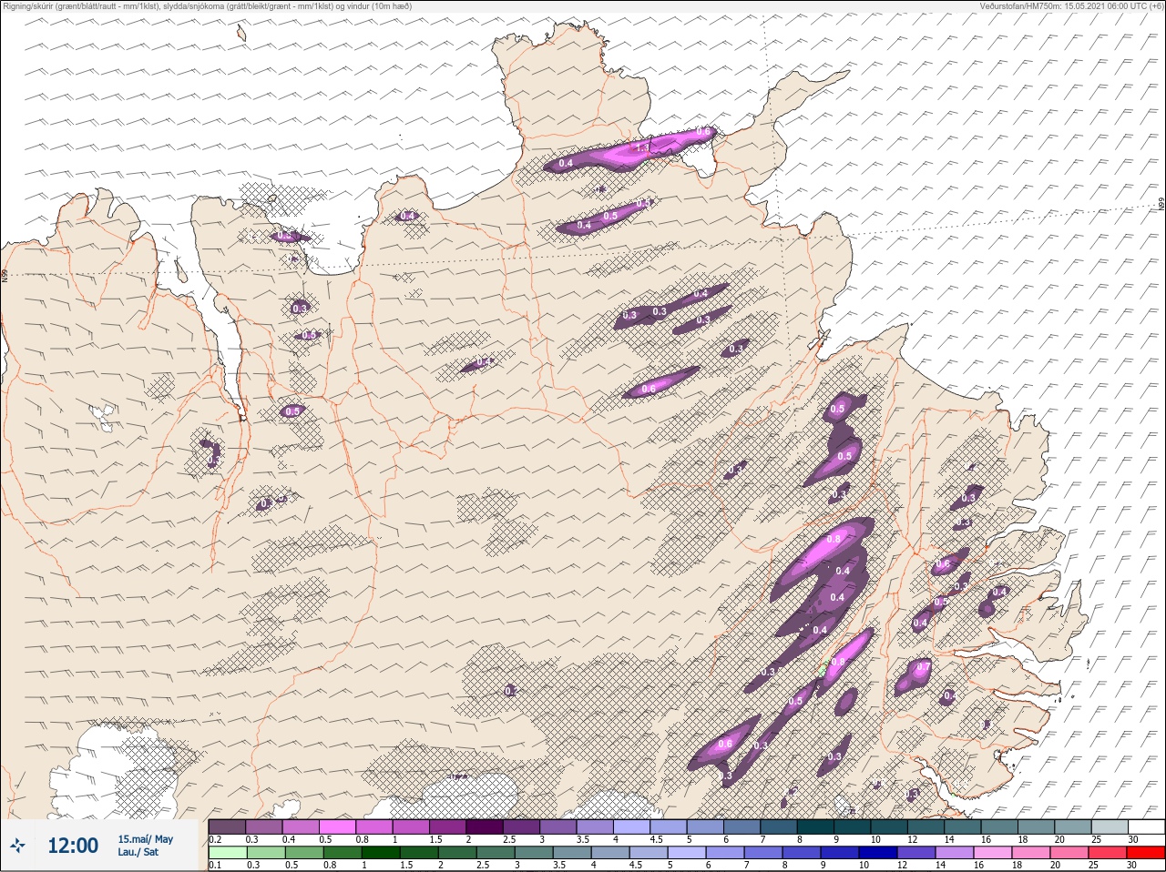The height and width of the screenshot is (872, 1166).
Task: Click the 0.6 value beside the 1.1 patch
Action: point(703,132)
